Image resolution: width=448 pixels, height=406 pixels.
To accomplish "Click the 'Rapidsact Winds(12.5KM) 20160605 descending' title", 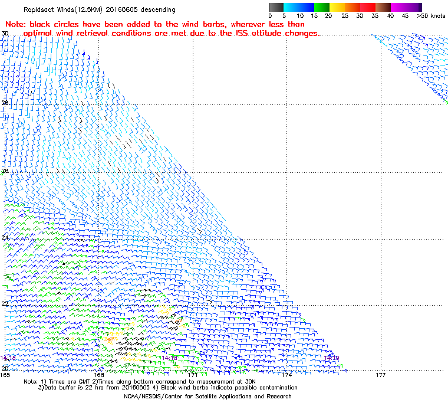I will tap(100, 9).
